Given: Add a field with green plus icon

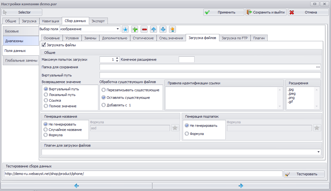Looking at the screenshot, I should pyautogui.click(x=135, y=29).
